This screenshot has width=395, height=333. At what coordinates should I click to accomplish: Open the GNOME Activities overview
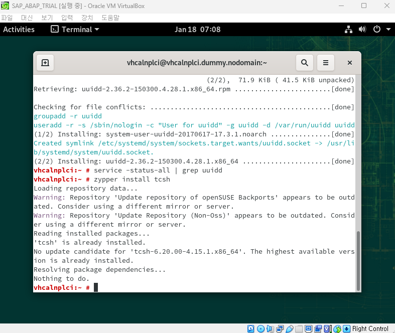pos(19,30)
